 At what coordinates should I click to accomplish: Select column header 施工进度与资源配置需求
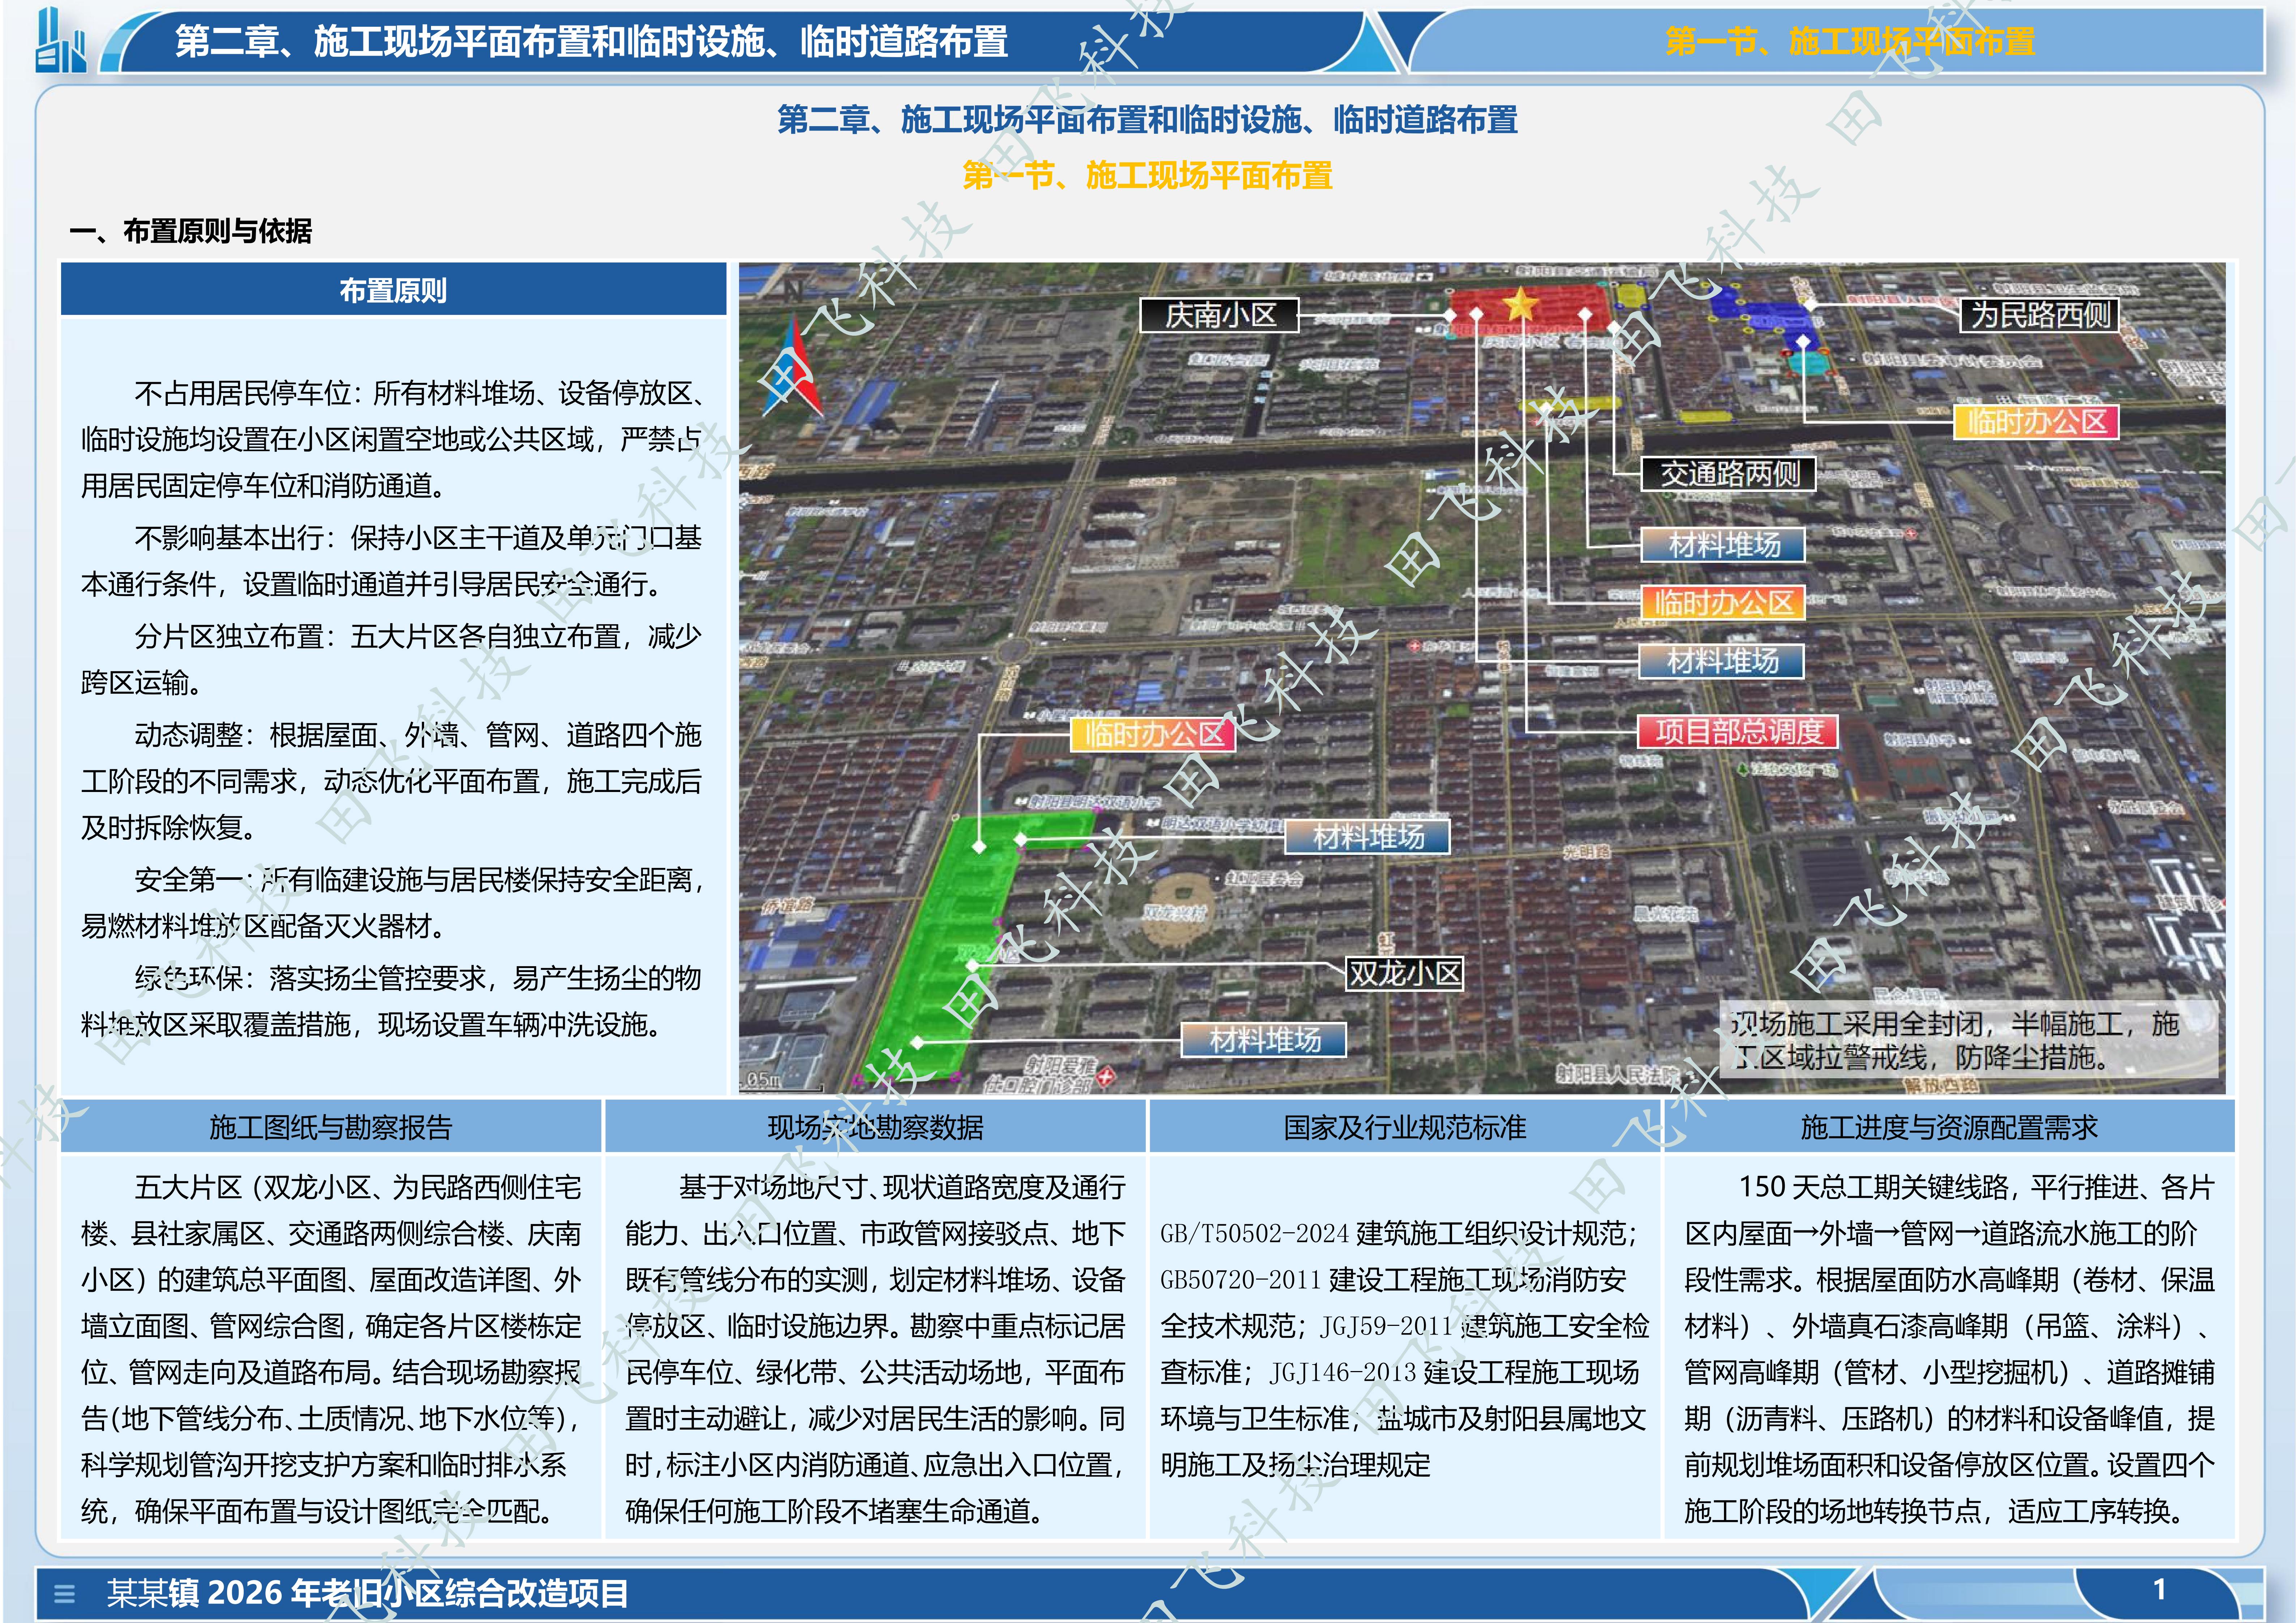(x=1949, y=1127)
